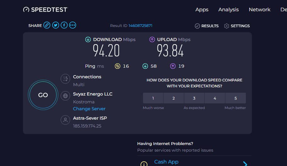The height and width of the screenshot is (166, 287).
Task: Rate speed 3 As expected
Action: click(194, 98)
